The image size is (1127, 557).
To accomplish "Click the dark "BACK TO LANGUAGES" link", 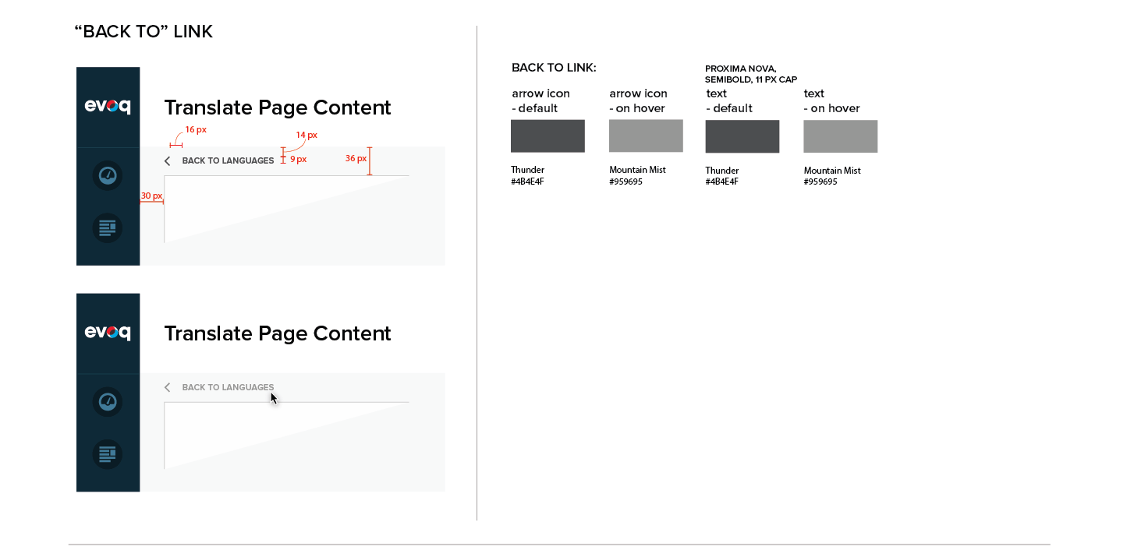I will (228, 161).
